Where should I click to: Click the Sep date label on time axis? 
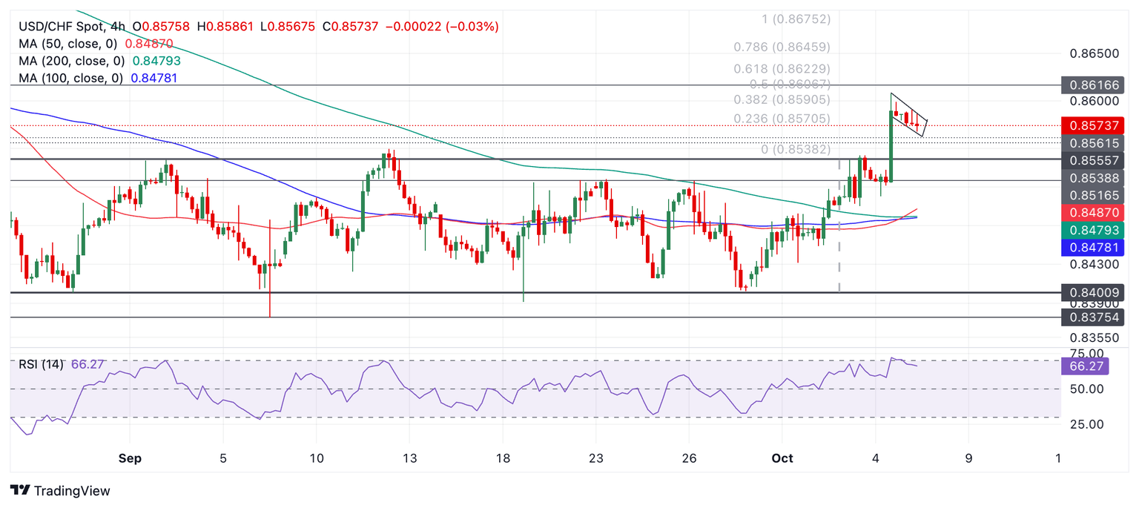130,458
